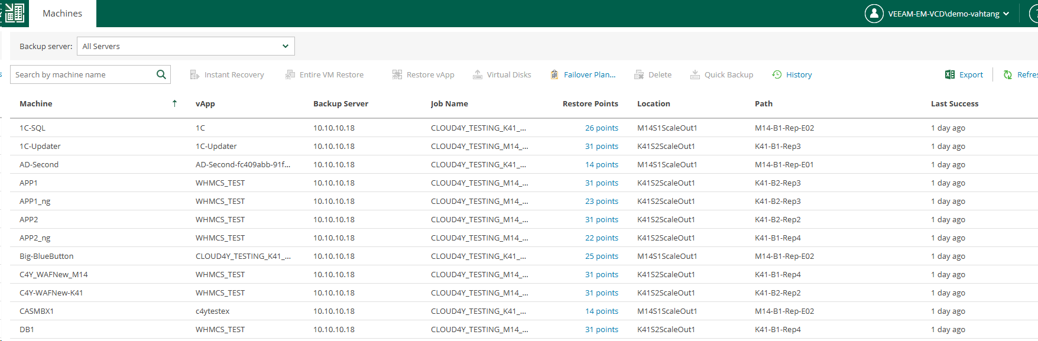The height and width of the screenshot is (341, 1038).
Task: Click the Entire VM Restore icon
Action: (290, 74)
